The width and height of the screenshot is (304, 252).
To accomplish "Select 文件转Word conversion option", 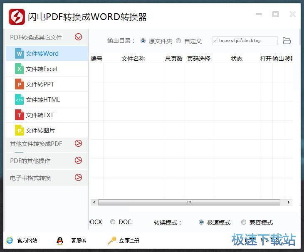I will 47,54.
